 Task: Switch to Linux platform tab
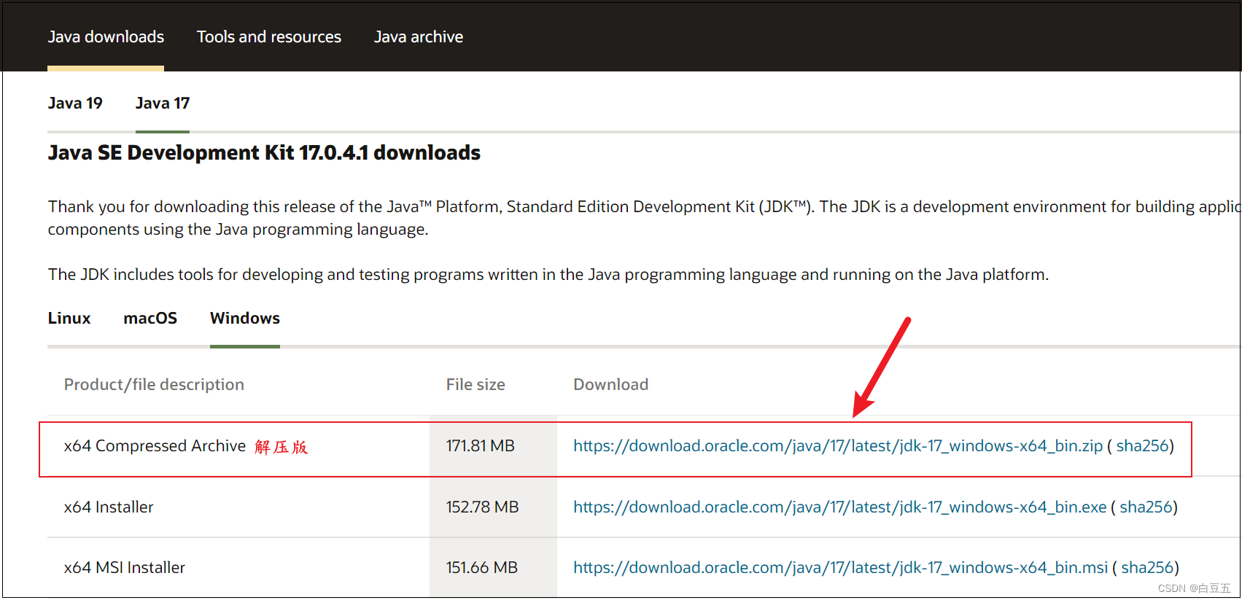pyautogui.click(x=69, y=319)
